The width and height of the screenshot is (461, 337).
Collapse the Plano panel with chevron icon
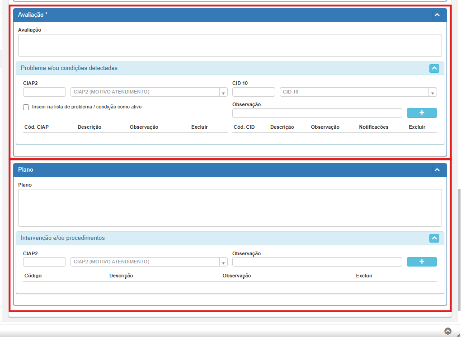tap(437, 170)
